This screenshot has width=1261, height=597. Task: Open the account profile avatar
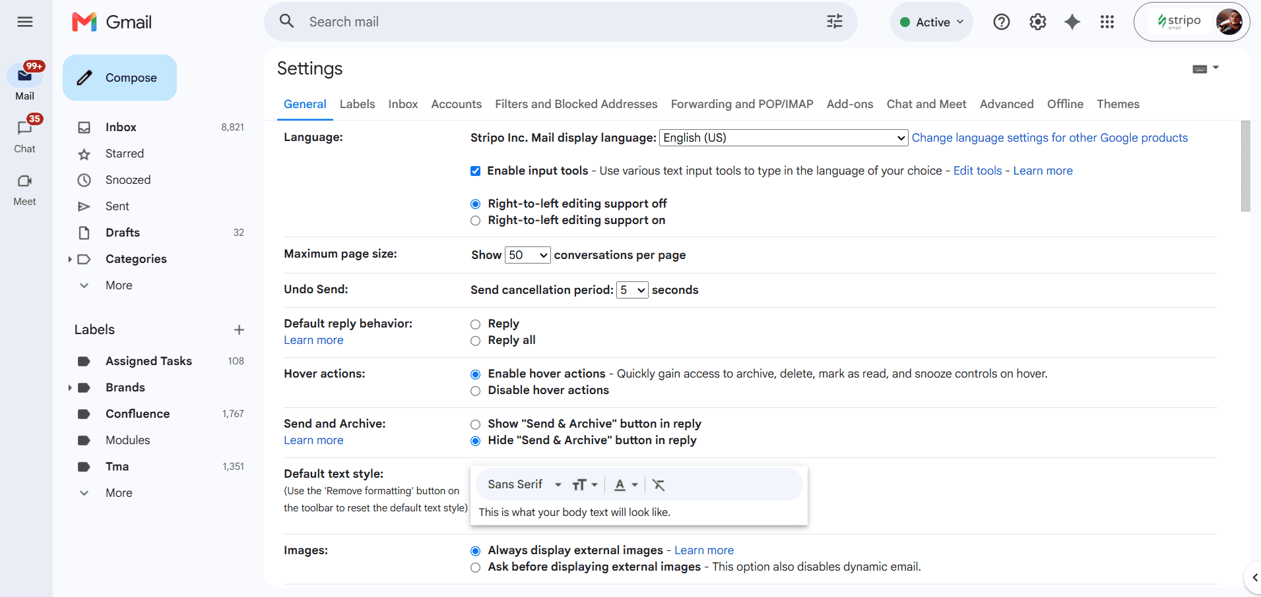pyautogui.click(x=1229, y=22)
